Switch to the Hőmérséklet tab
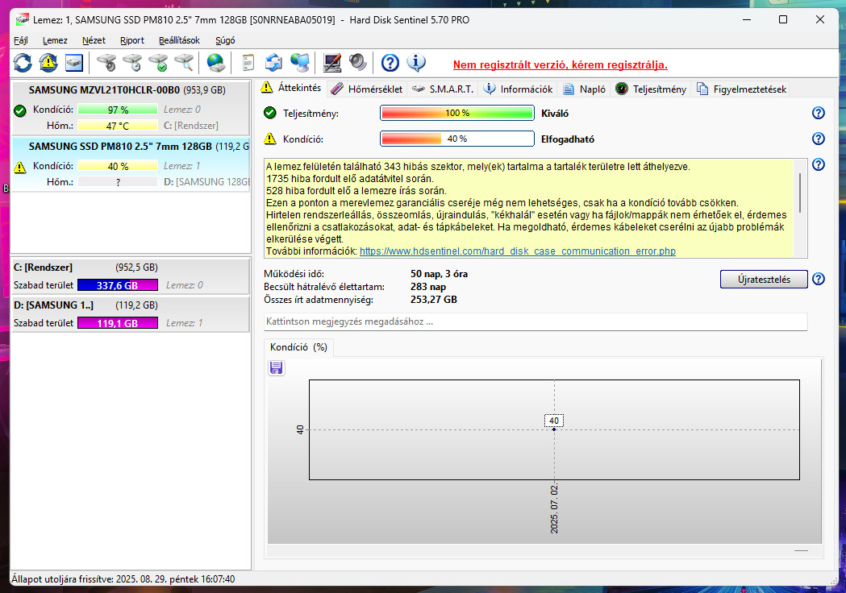846x593 pixels. (366, 89)
